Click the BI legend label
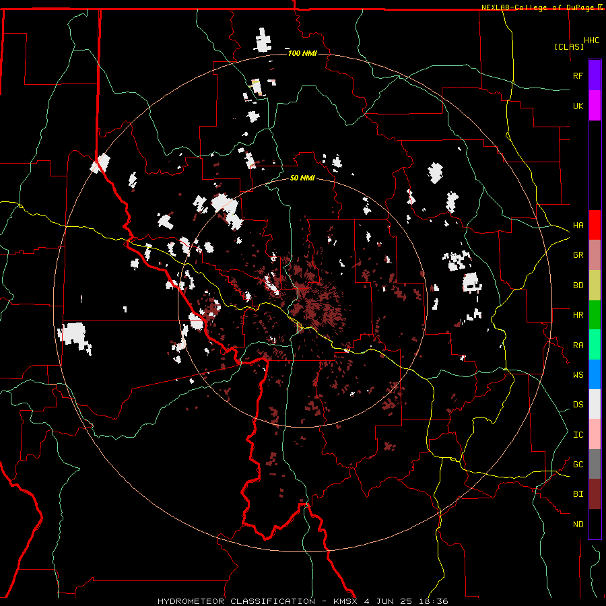The image size is (606, 606). point(578,494)
